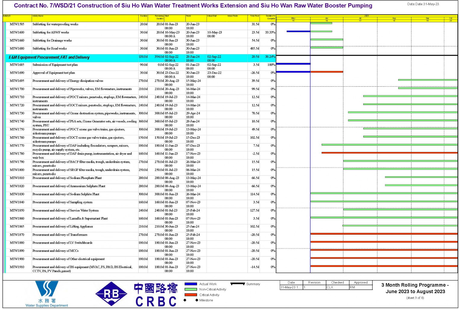
Task: Click the Checked cell value CLX
Action: click(330, 287)
